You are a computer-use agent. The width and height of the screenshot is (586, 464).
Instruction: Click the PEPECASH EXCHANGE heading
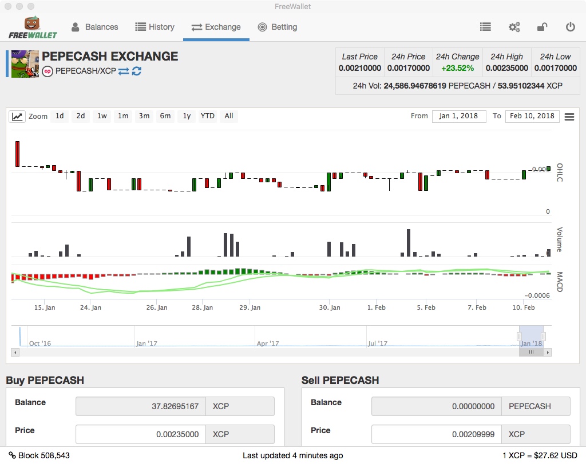110,57
